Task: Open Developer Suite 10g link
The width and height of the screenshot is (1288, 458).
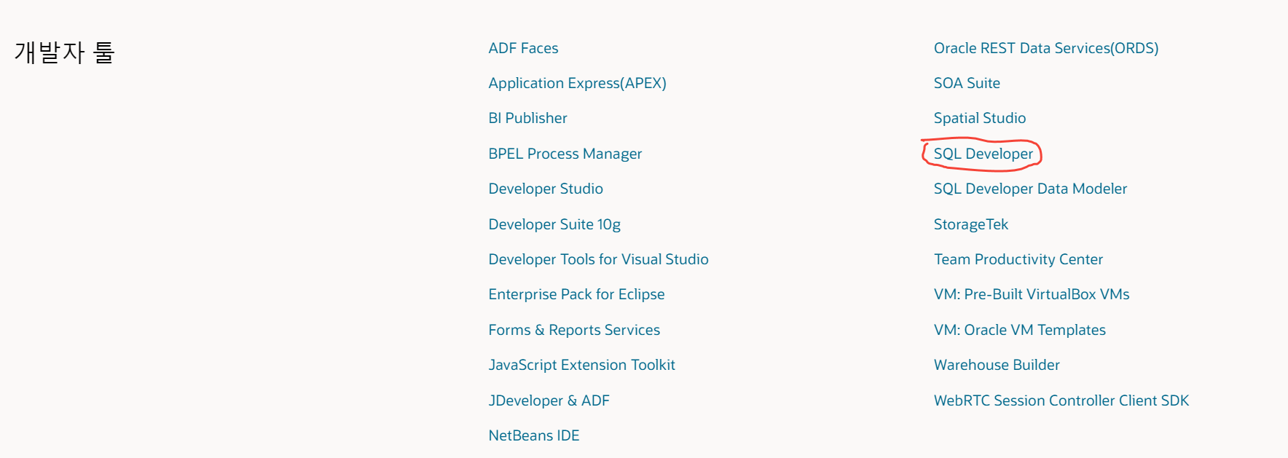Action: point(554,224)
